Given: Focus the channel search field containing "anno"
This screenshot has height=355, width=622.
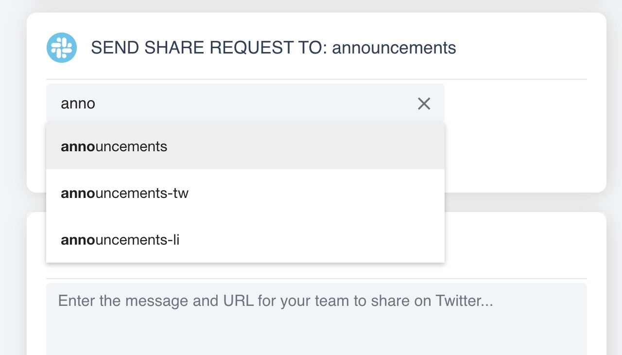Looking at the screenshot, I should (x=233, y=104).
